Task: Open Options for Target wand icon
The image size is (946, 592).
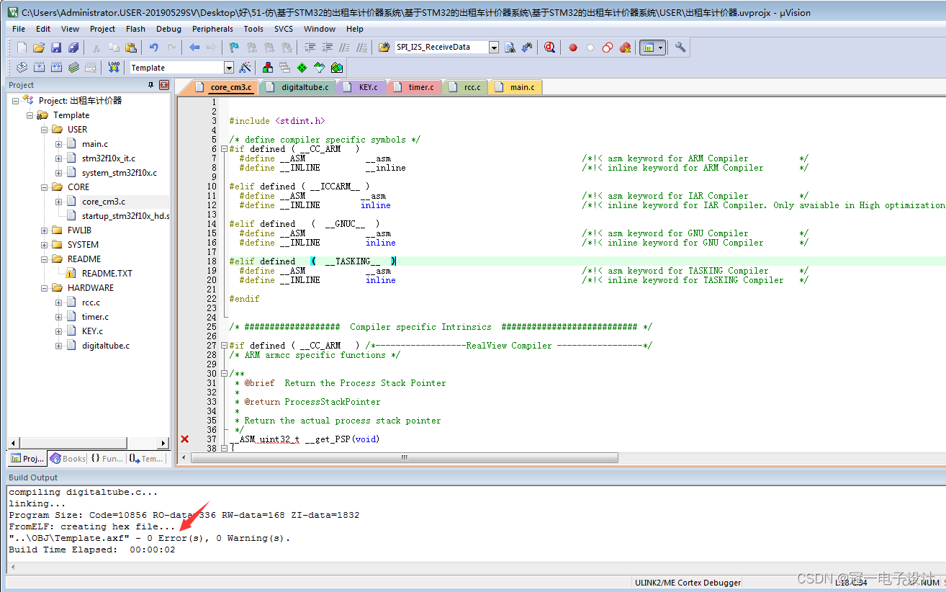Action: point(245,68)
